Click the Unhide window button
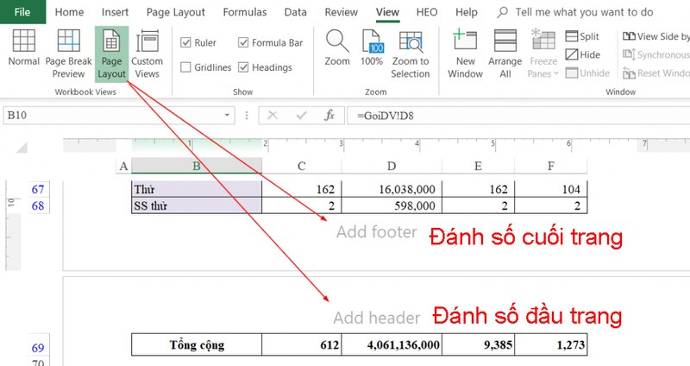The image size is (690, 366). tap(588, 73)
